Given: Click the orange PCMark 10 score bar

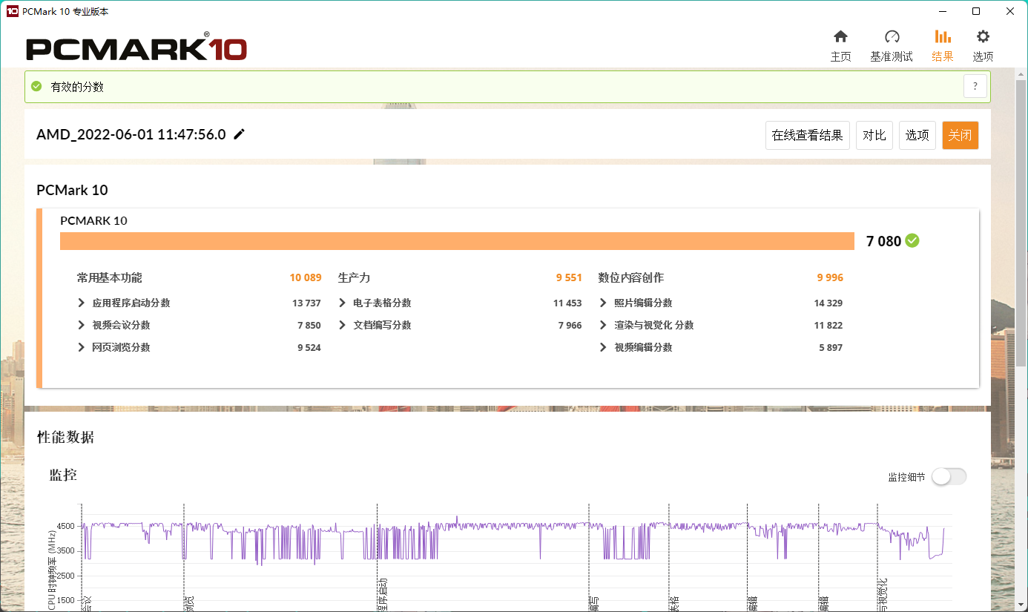Looking at the screenshot, I should pos(457,241).
